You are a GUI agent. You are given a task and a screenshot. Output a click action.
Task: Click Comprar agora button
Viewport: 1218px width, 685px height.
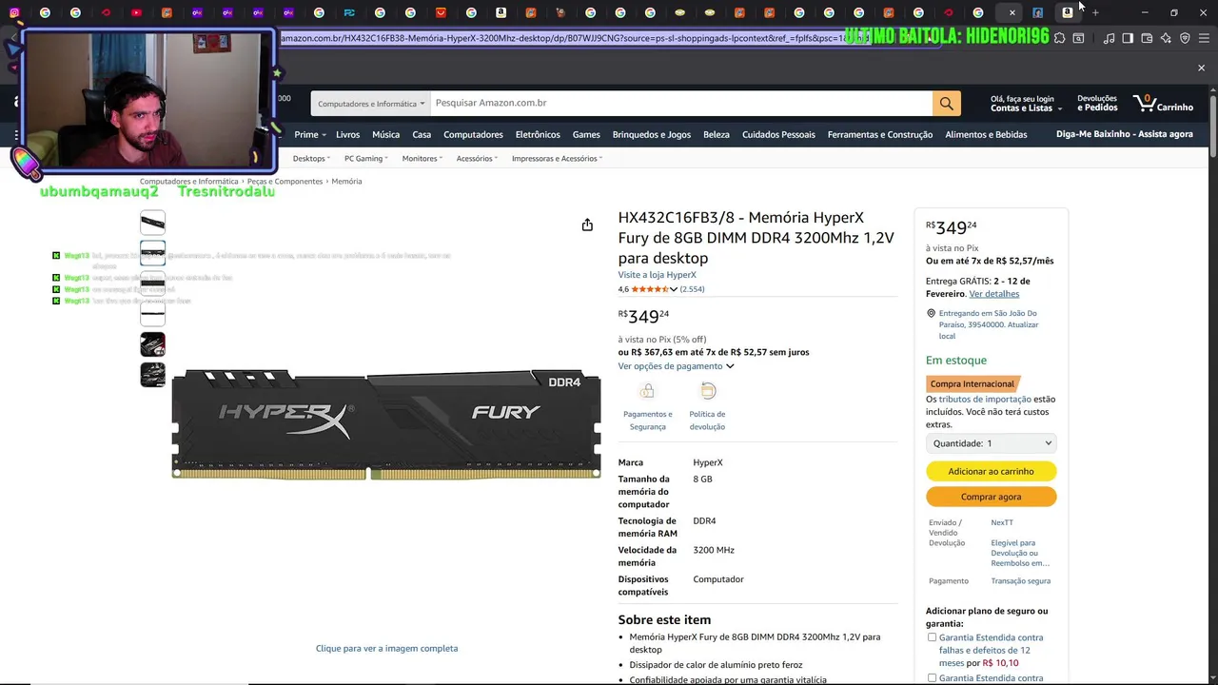[991, 497]
